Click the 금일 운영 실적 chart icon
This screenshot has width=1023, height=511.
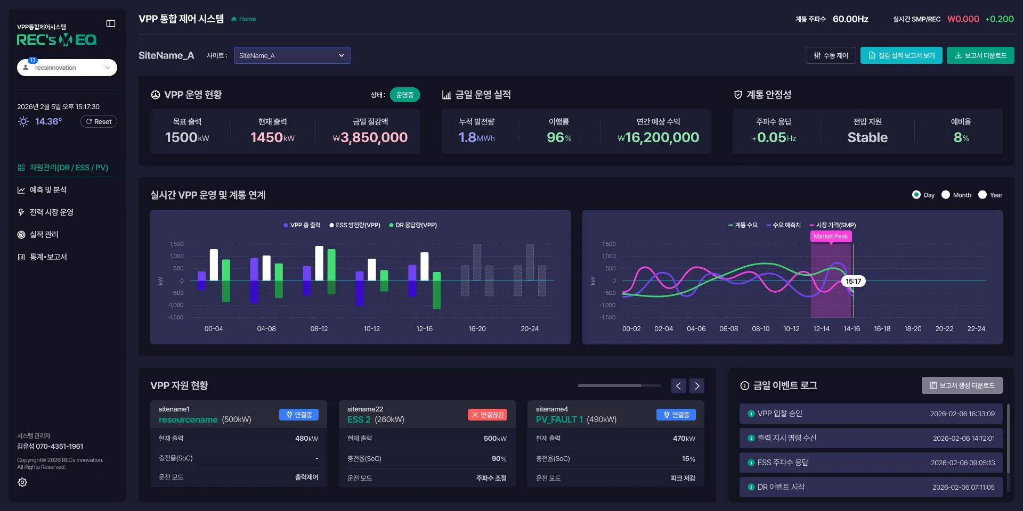point(446,95)
